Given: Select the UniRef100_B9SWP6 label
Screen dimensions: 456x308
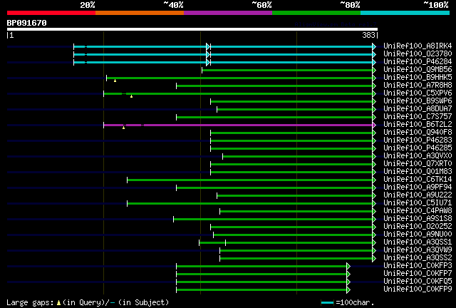Looking at the screenshot, I should click(418, 101).
